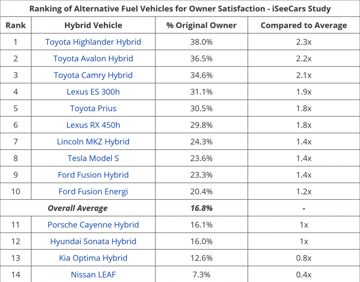Click the Rank column header

(x=15, y=25)
